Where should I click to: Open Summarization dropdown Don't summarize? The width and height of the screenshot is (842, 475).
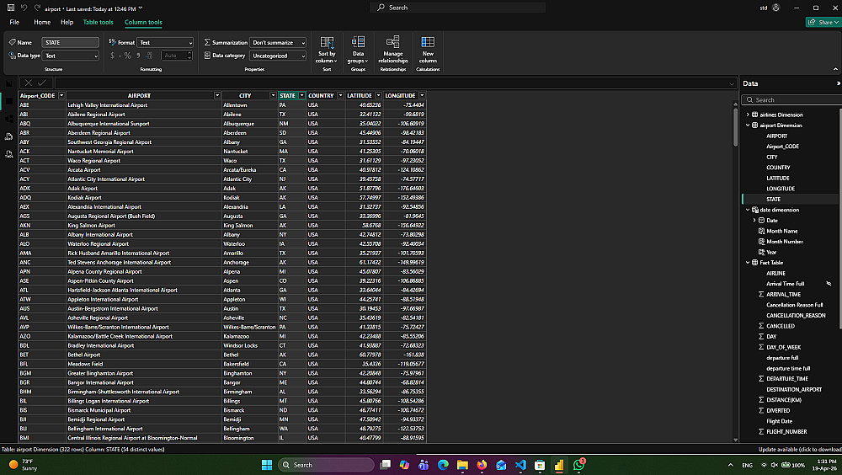point(278,42)
